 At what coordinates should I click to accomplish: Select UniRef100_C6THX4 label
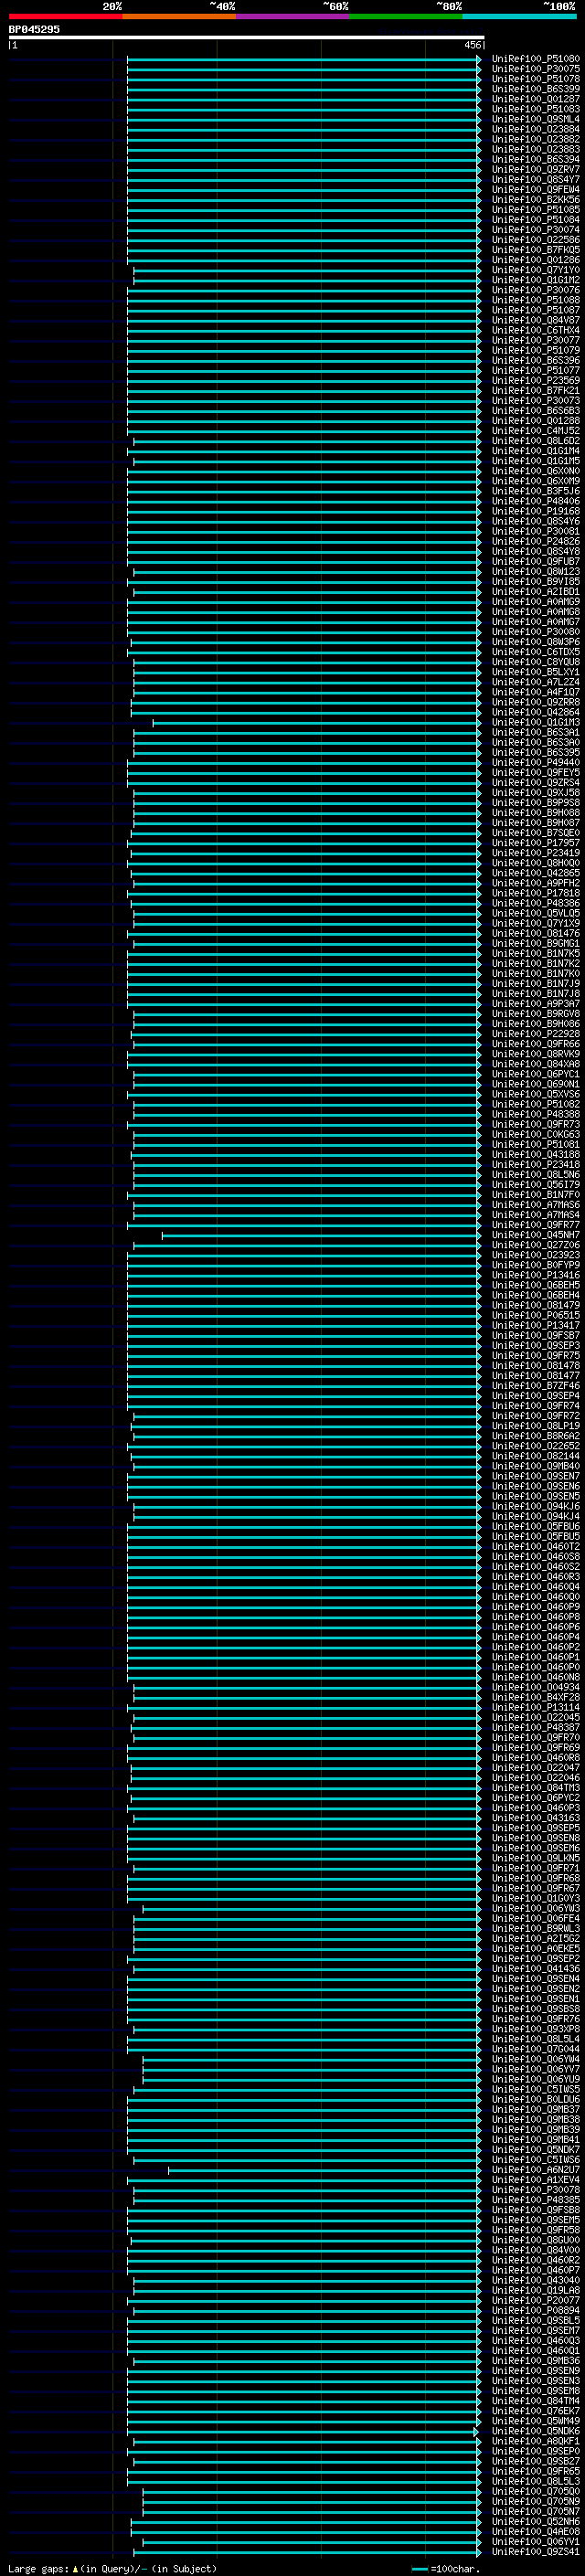(x=535, y=330)
